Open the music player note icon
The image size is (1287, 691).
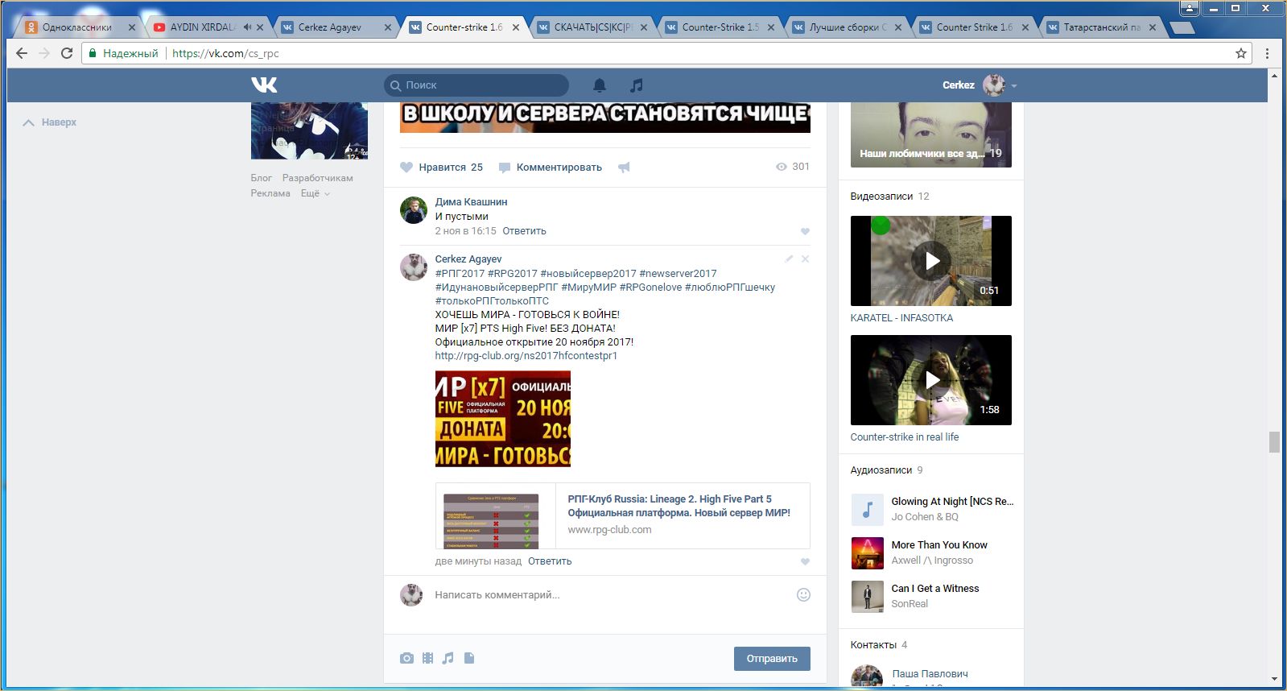click(636, 85)
